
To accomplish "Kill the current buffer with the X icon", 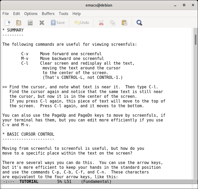I will (41, 23).
